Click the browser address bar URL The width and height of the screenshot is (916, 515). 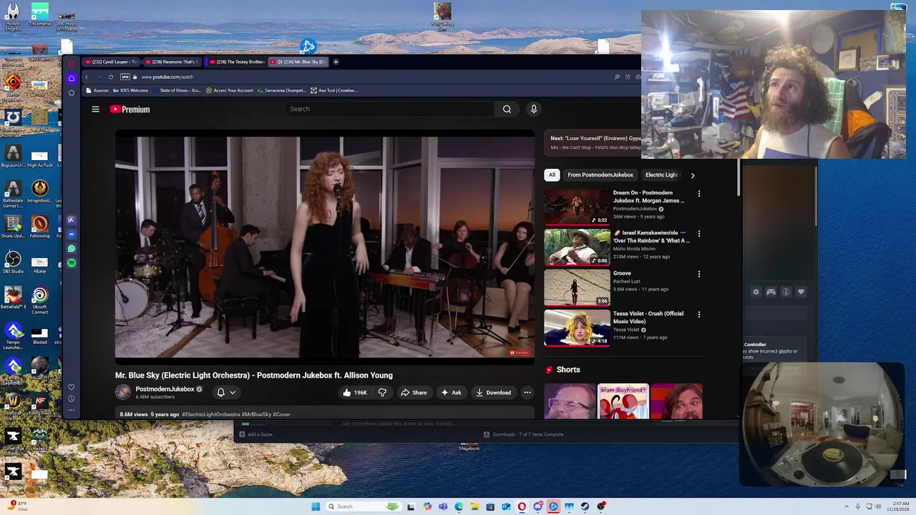tap(167, 77)
